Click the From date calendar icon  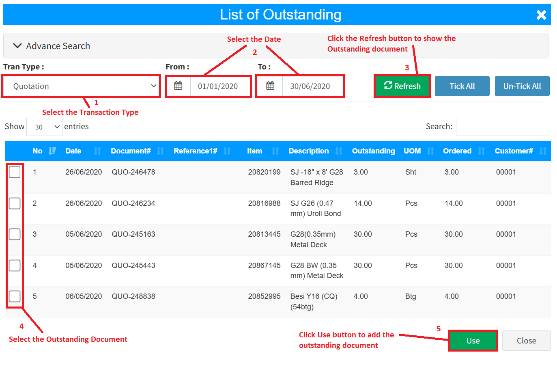(178, 86)
